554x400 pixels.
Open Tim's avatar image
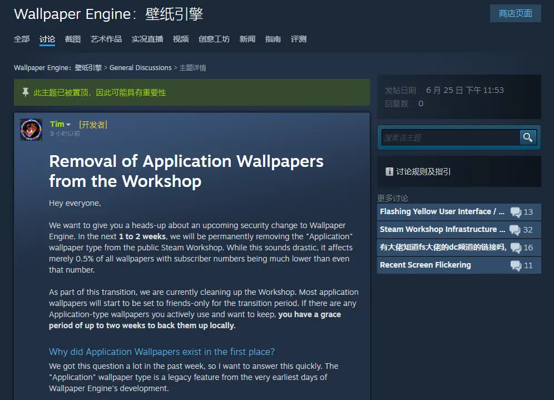pos(31,130)
